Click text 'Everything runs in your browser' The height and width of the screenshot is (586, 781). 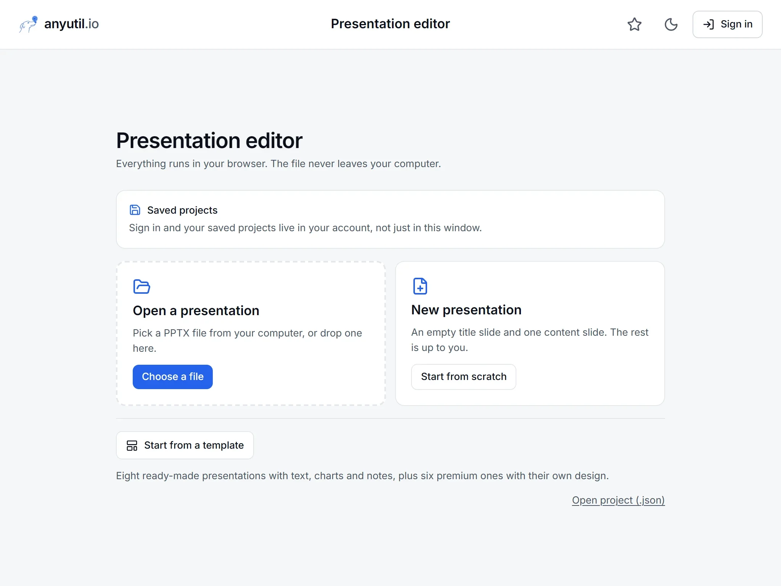[x=191, y=164]
